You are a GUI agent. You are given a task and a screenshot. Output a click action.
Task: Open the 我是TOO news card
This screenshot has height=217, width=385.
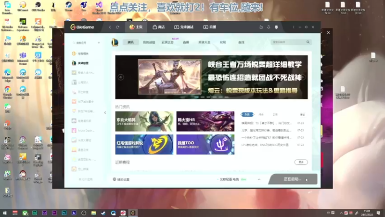[205, 144]
